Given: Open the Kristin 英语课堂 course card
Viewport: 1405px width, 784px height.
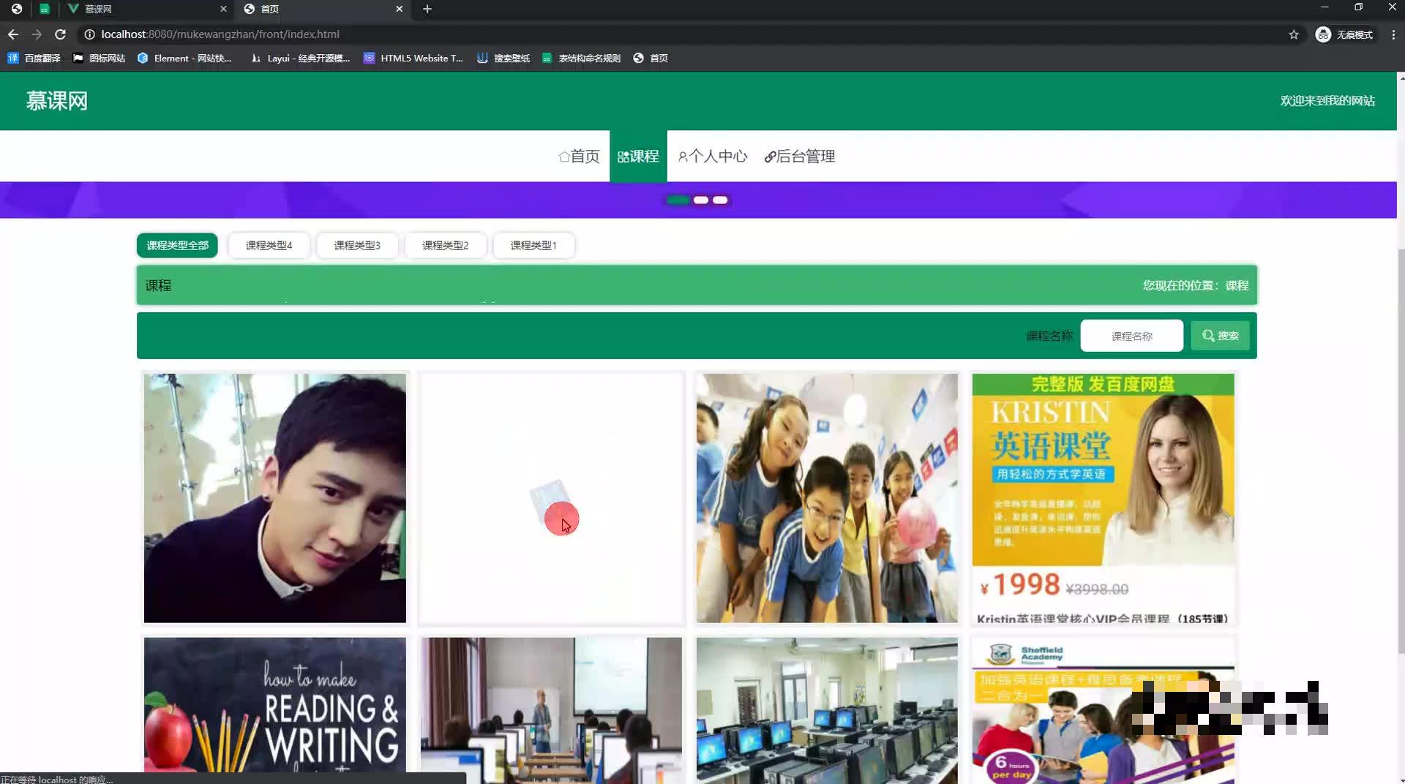Looking at the screenshot, I should [x=1102, y=497].
